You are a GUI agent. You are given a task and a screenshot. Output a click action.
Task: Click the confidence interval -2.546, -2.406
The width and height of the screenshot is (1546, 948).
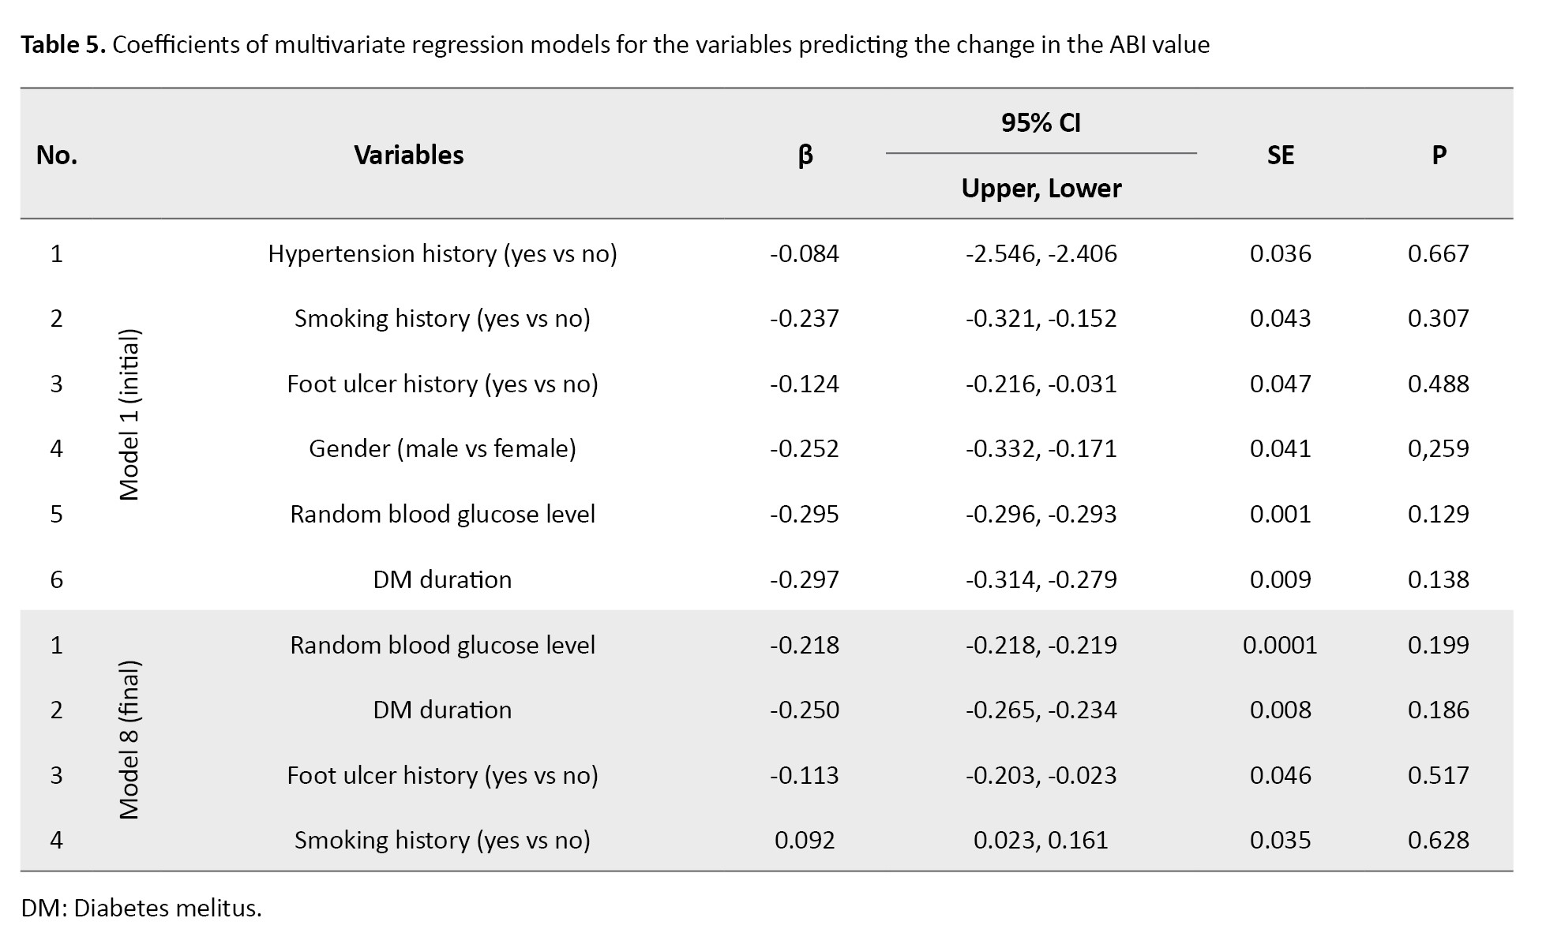click(1041, 253)
